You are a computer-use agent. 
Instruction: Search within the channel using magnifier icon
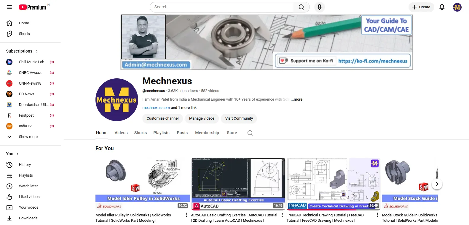click(250, 133)
